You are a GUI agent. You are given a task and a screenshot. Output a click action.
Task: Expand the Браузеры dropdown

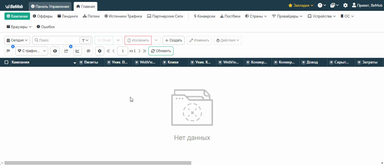pos(19,27)
